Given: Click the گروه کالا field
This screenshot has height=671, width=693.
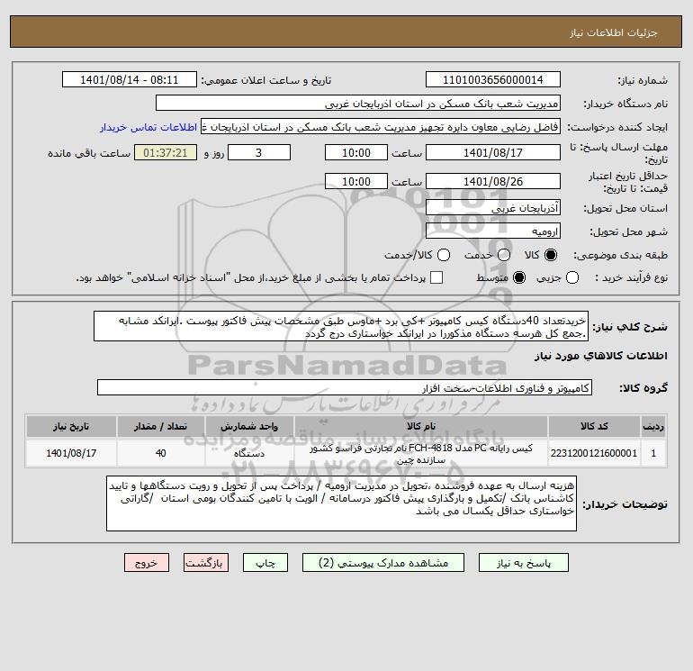Looking at the screenshot, I should tap(345, 387).
